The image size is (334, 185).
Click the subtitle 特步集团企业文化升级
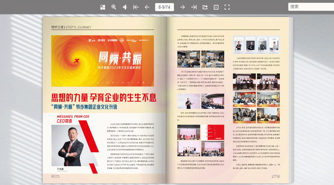(x=96, y=107)
